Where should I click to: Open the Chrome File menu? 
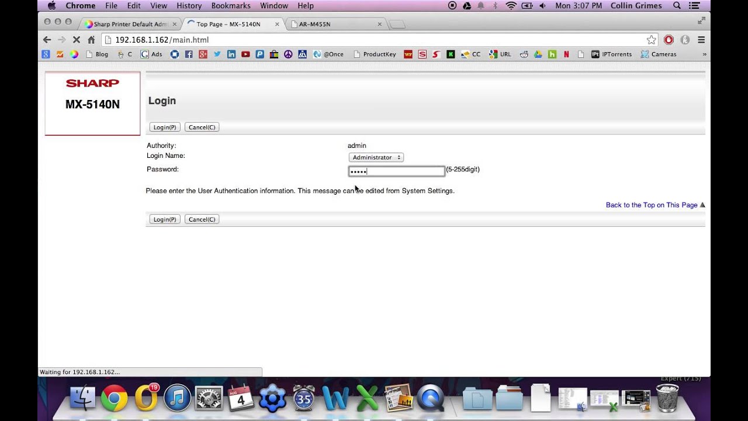click(111, 6)
